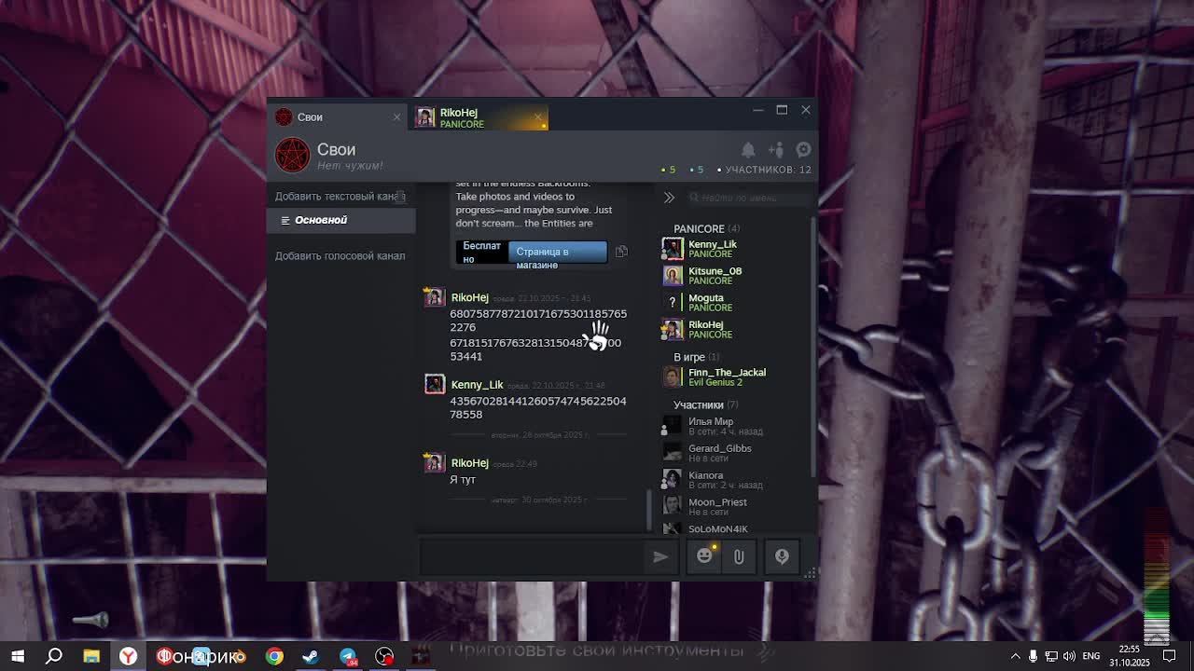Close the Свои tab
1194x671 pixels.
click(396, 117)
